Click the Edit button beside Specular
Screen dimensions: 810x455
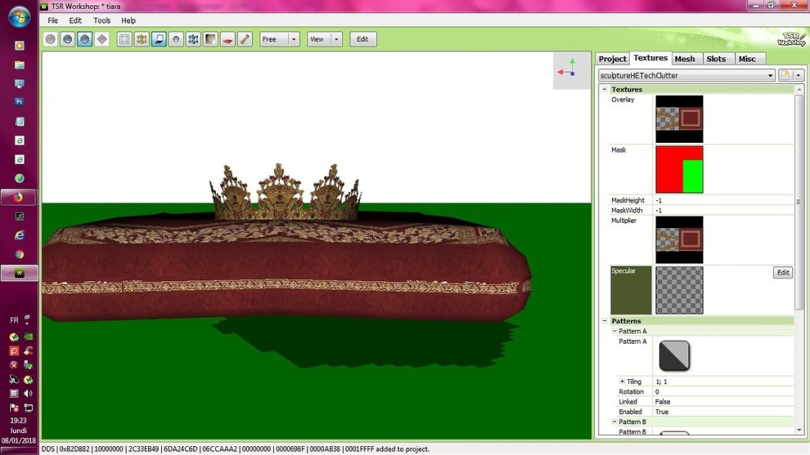click(x=783, y=272)
